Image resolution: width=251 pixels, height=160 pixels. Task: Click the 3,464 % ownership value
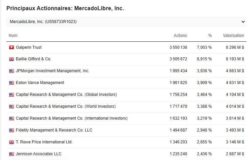click(x=204, y=95)
